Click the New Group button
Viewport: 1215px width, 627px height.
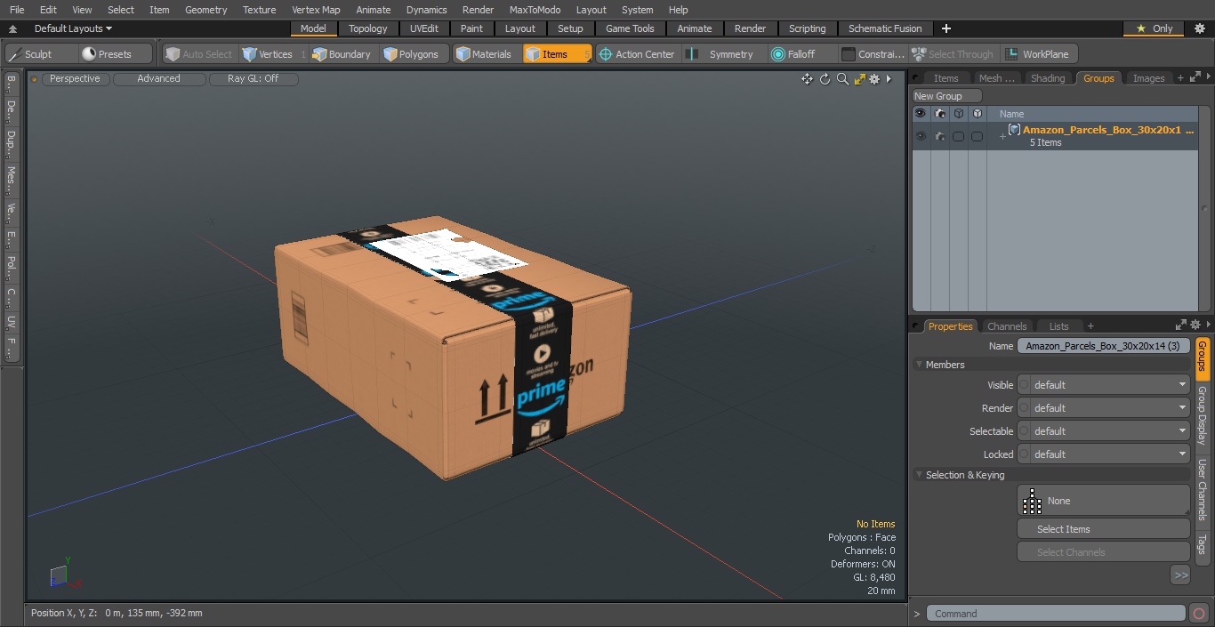947,96
